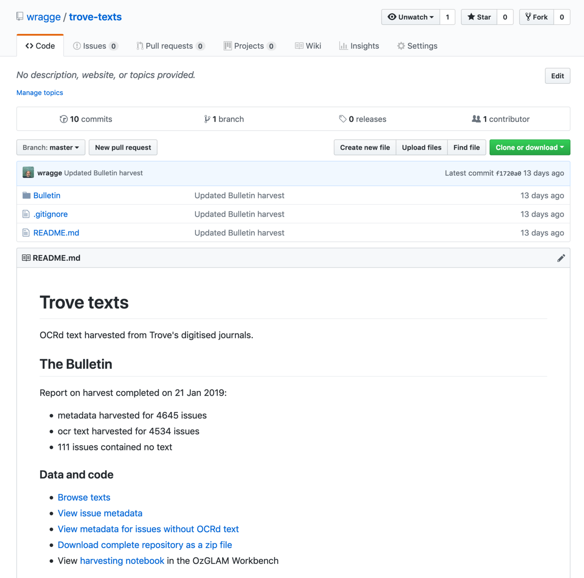Switch to the Code tab
Image resolution: width=584 pixels, height=578 pixels.
pyautogui.click(x=40, y=46)
